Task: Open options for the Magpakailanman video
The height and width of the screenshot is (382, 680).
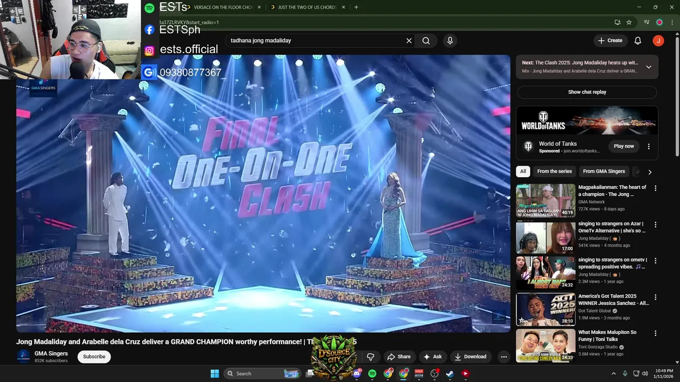Action: click(655, 188)
